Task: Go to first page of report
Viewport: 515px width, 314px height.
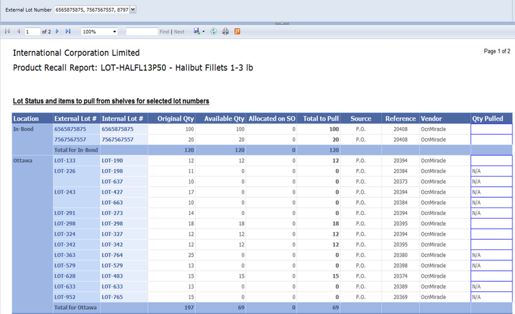Action: [x=8, y=31]
